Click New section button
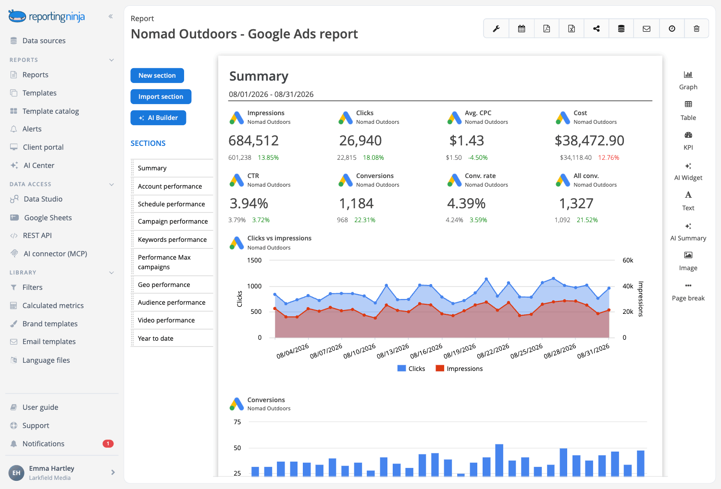The height and width of the screenshot is (489, 721). (157, 75)
